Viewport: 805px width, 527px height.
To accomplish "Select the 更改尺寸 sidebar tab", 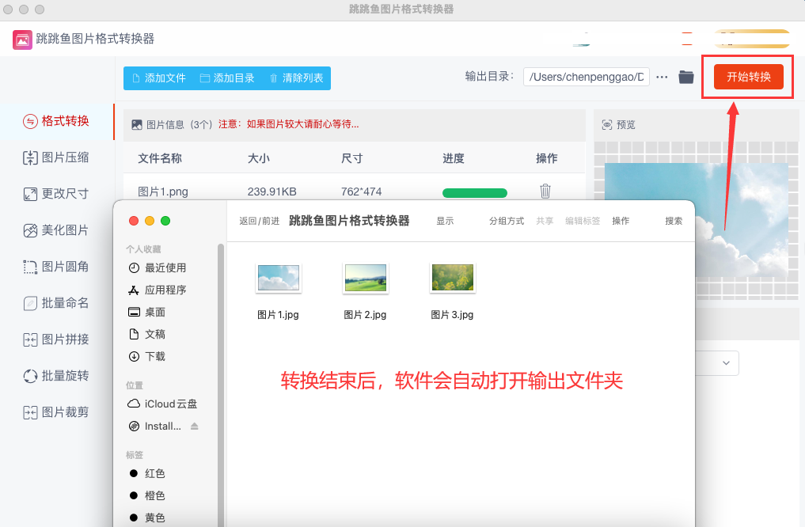I will click(x=56, y=194).
